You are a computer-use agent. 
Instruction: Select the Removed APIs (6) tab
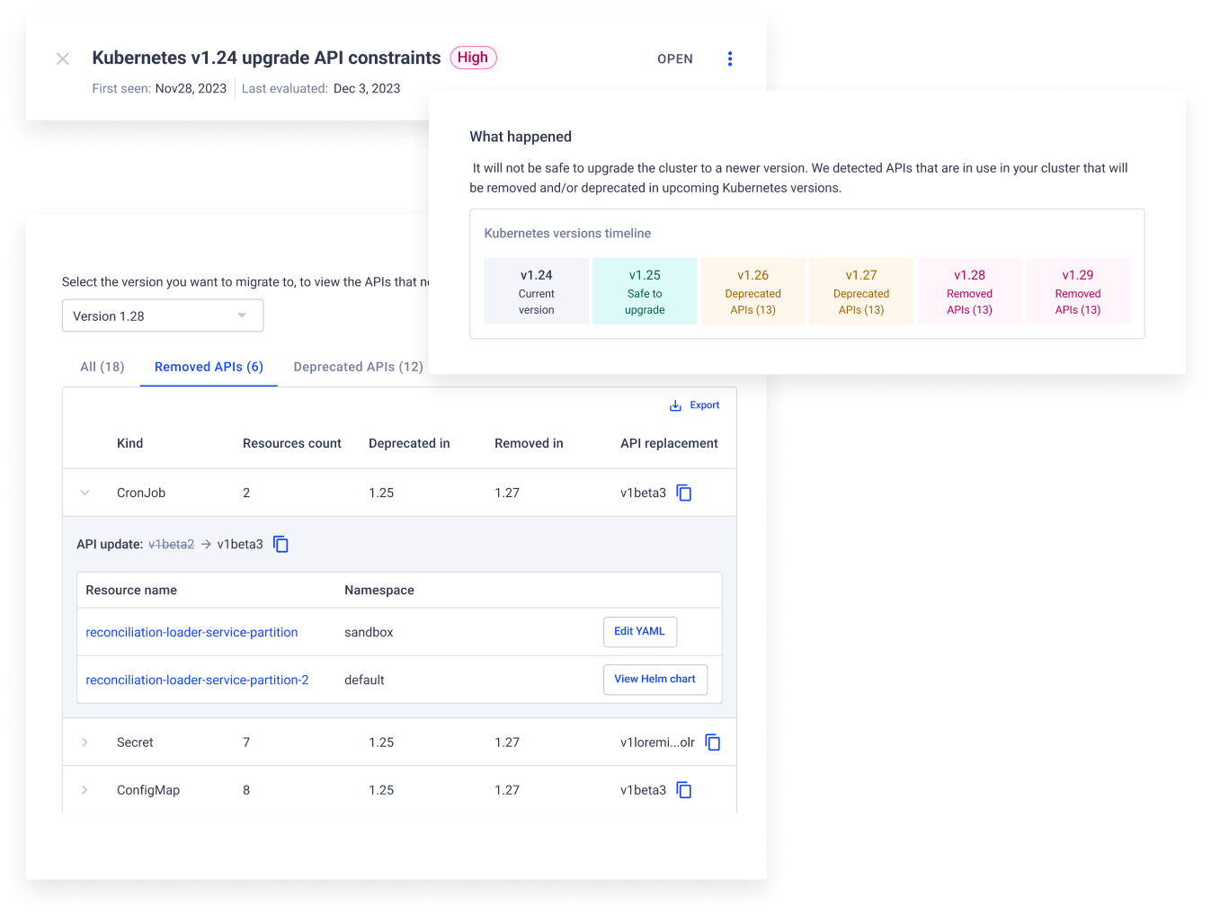tap(209, 367)
